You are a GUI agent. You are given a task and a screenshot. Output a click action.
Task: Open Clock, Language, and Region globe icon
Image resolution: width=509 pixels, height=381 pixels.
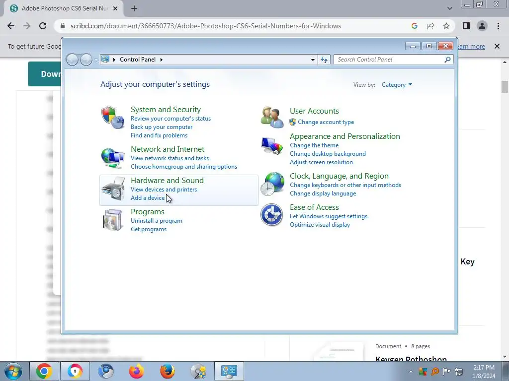click(x=272, y=184)
